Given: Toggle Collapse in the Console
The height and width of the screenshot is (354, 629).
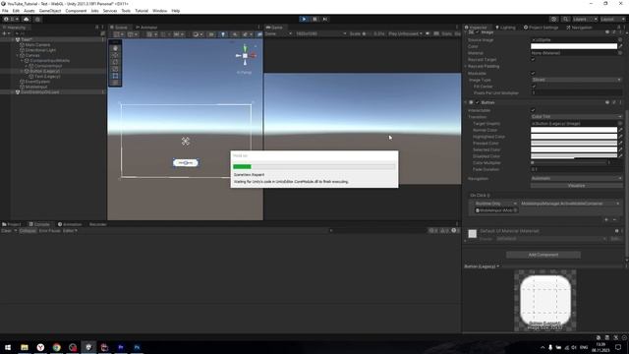Looking at the screenshot, I should [x=28, y=231].
